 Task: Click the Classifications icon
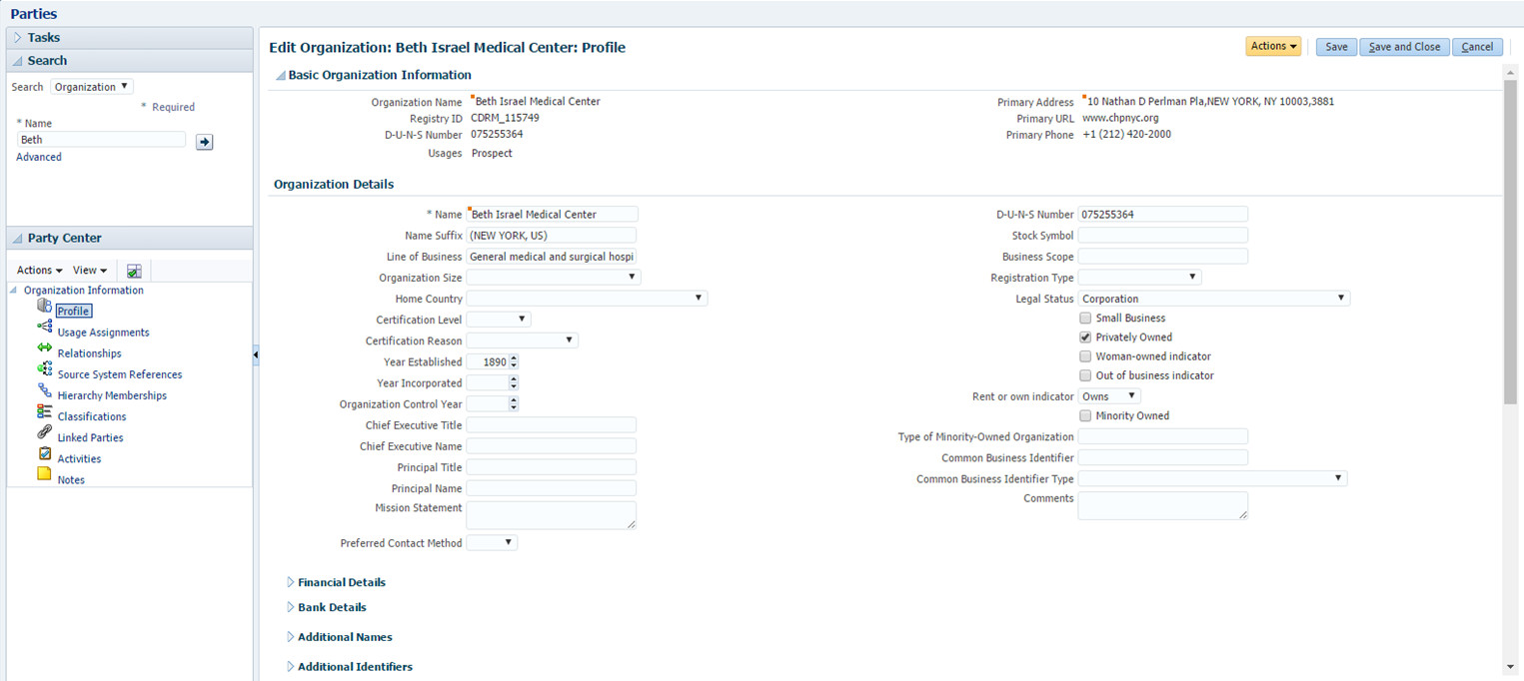44,410
